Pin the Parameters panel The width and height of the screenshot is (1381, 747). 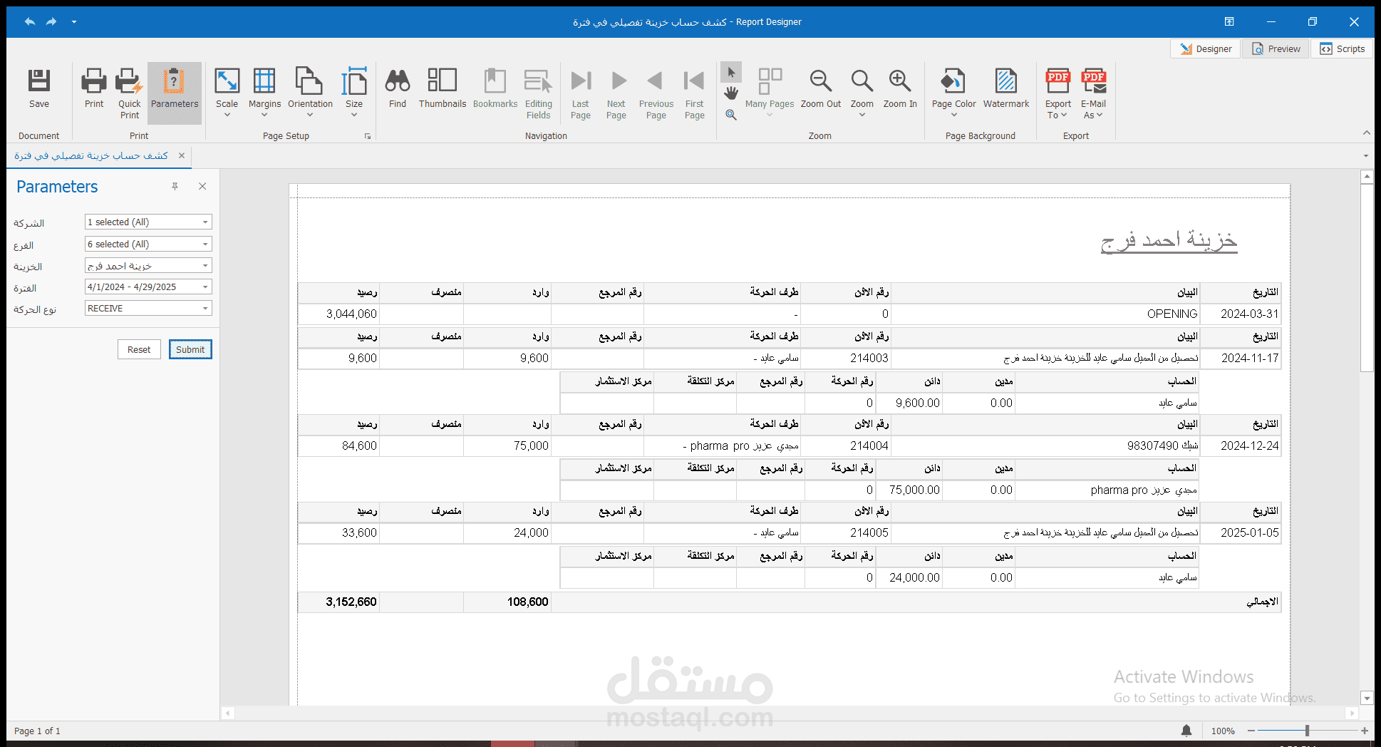(175, 186)
